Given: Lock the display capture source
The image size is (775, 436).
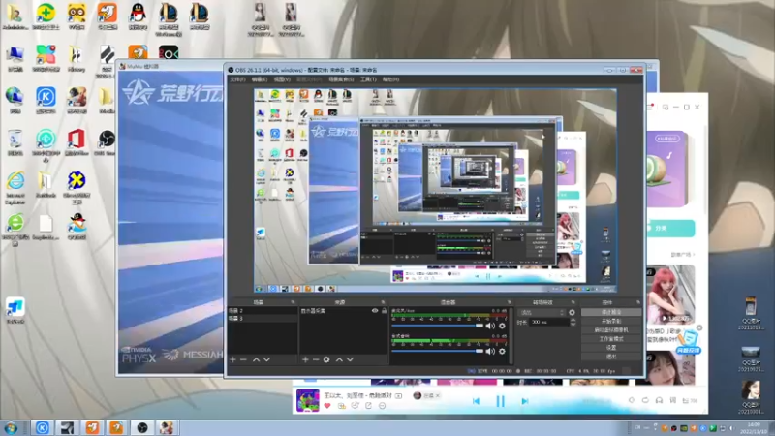Looking at the screenshot, I should (384, 310).
